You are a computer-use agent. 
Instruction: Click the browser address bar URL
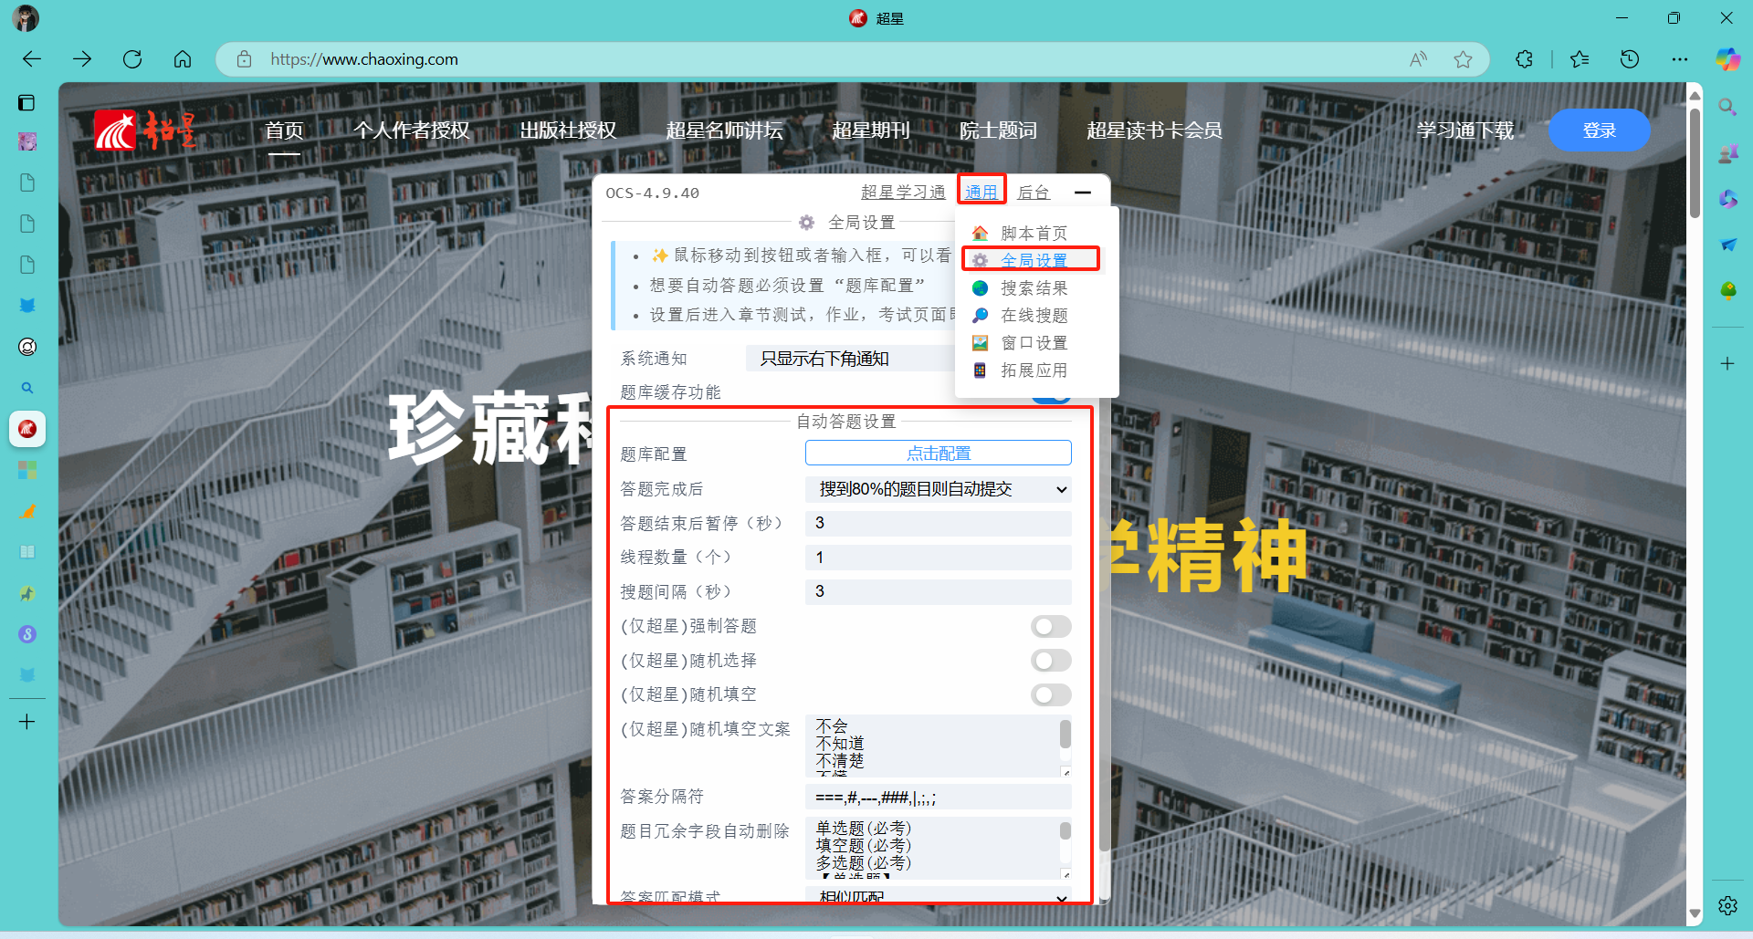tap(364, 59)
